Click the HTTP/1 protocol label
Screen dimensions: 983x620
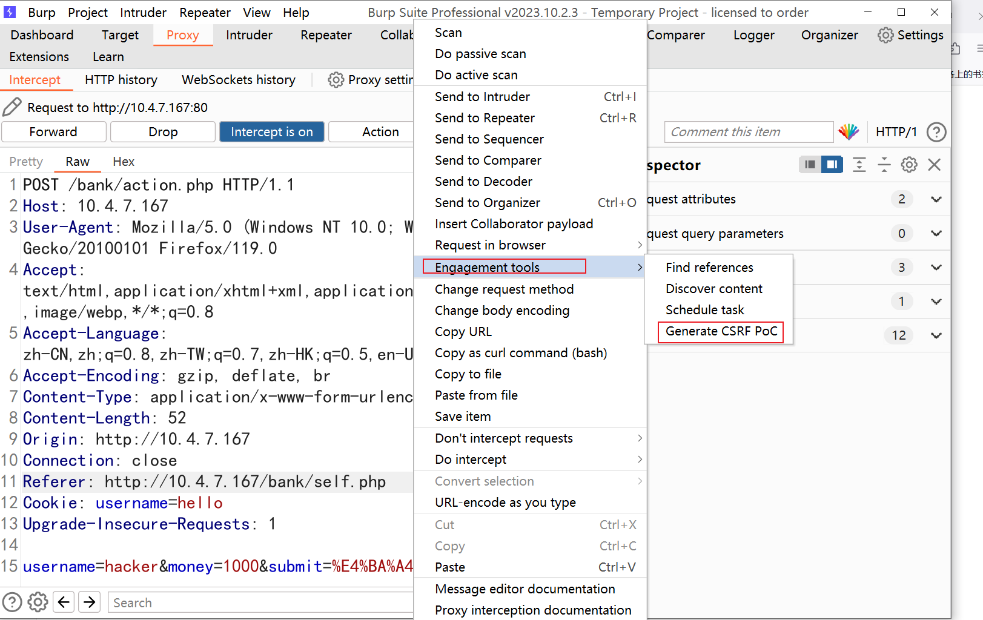[x=896, y=132]
